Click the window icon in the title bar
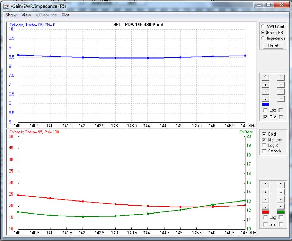Image resolution: width=292 pixels, height=241 pixels. coord(6,6)
